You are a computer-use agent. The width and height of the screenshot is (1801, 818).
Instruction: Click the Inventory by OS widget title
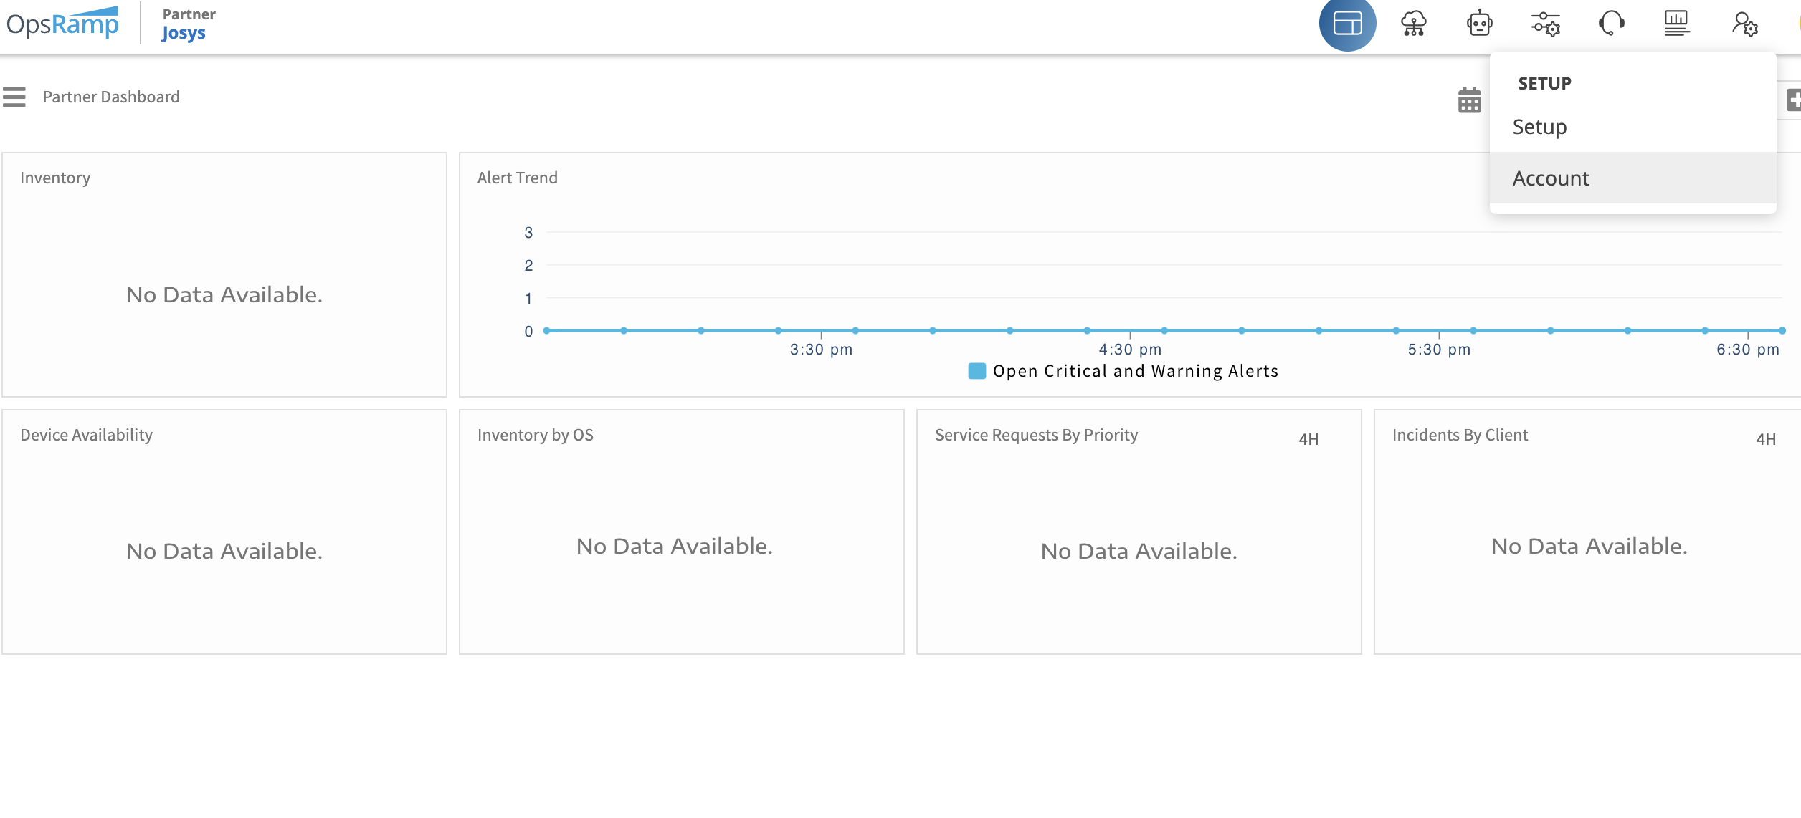(x=535, y=435)
